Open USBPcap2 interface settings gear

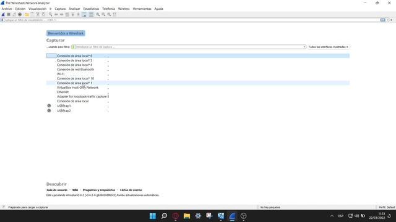click(49, 110)
